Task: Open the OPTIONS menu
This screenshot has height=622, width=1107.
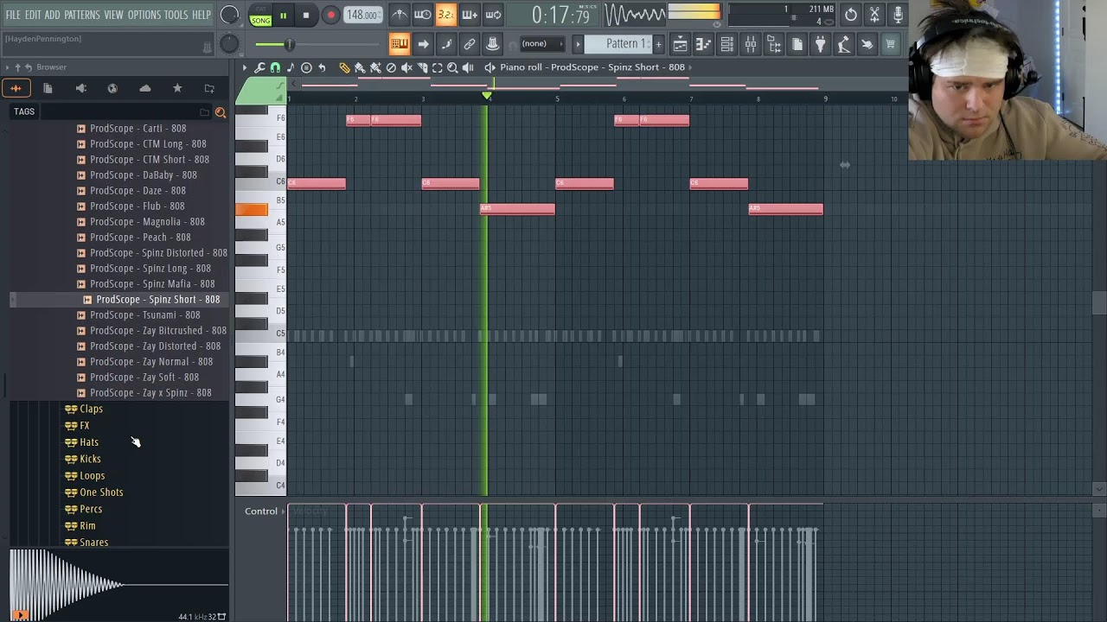Action: (144, 15)
